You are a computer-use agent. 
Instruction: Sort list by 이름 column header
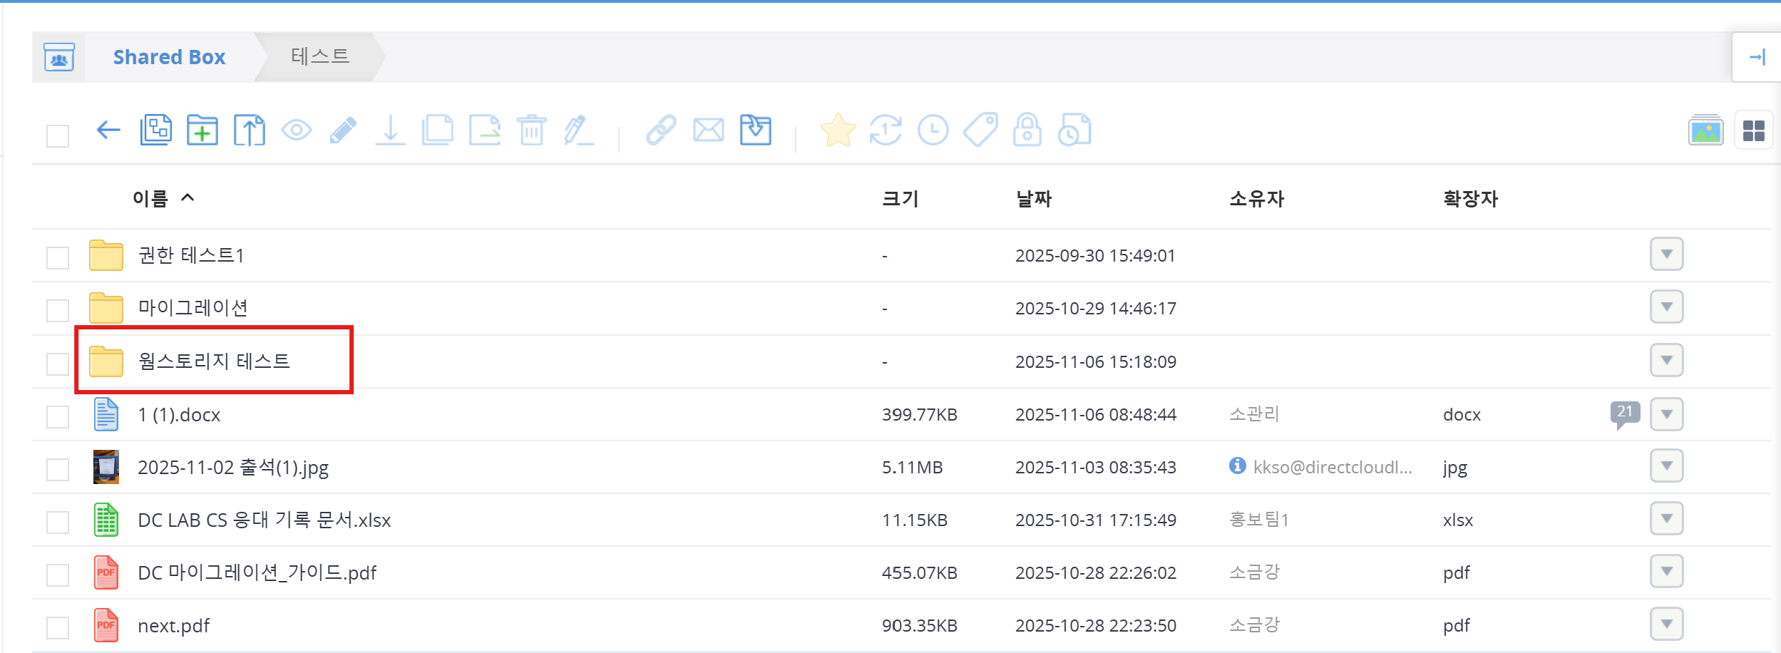(x=150, y=198)
